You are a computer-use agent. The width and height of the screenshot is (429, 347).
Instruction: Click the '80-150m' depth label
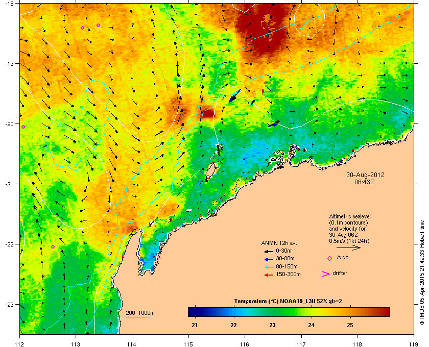287,266
